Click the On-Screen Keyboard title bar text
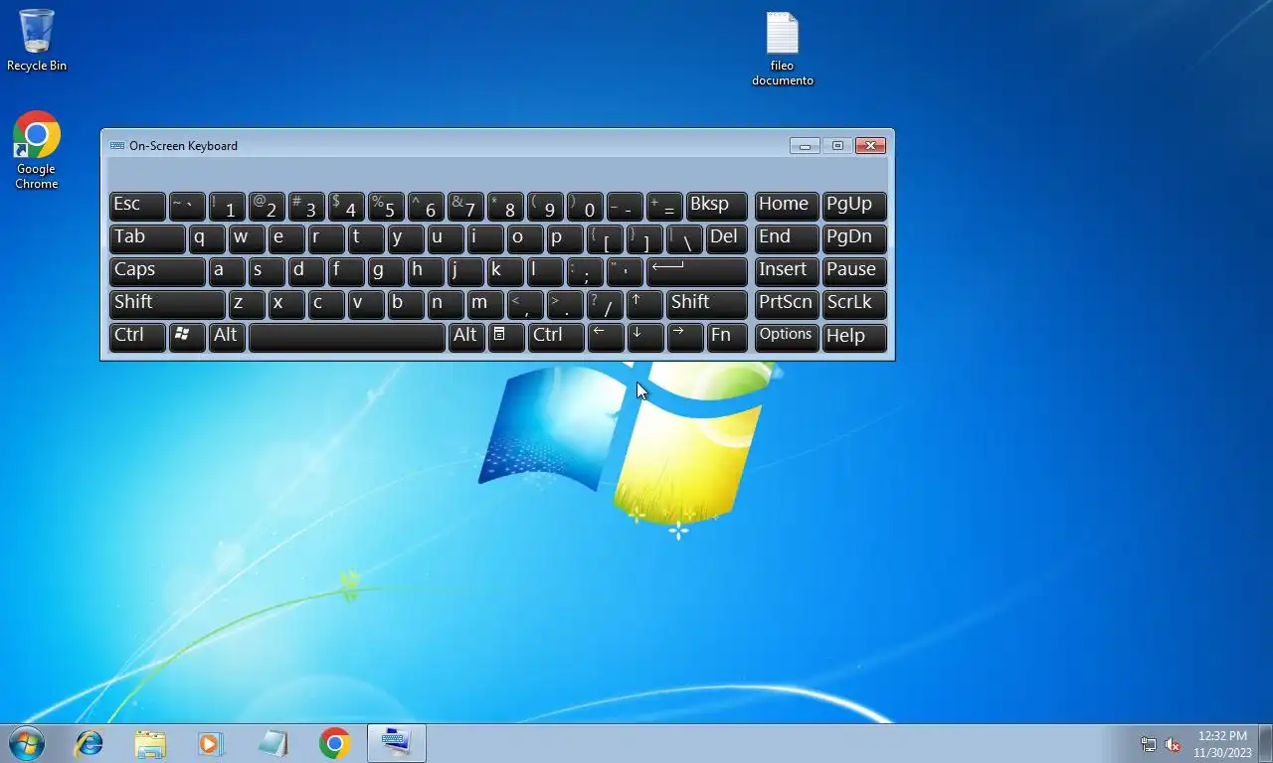Viewport: 1273px width, 763px height. (183, 146)
